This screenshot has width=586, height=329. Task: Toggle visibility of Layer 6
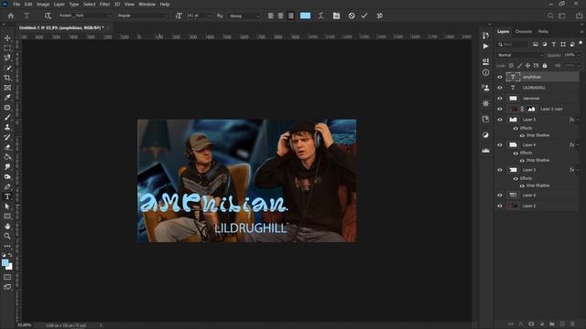[x=500, y=195]
